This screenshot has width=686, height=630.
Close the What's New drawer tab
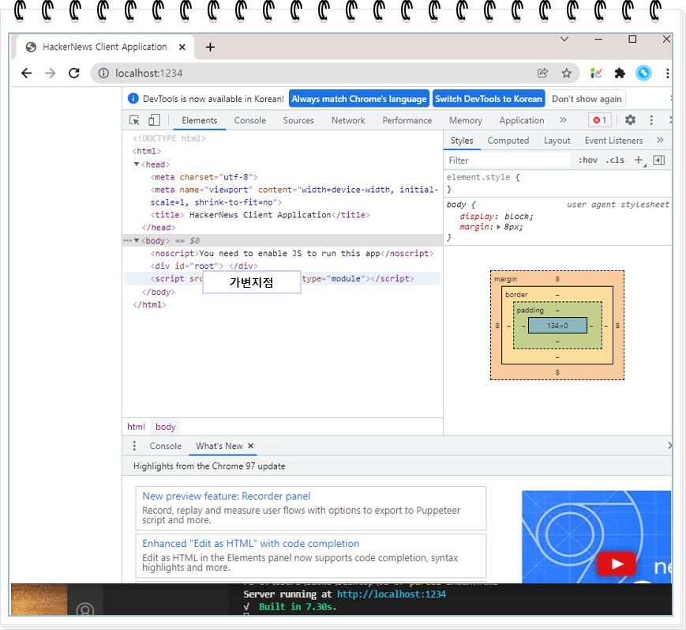251,446
